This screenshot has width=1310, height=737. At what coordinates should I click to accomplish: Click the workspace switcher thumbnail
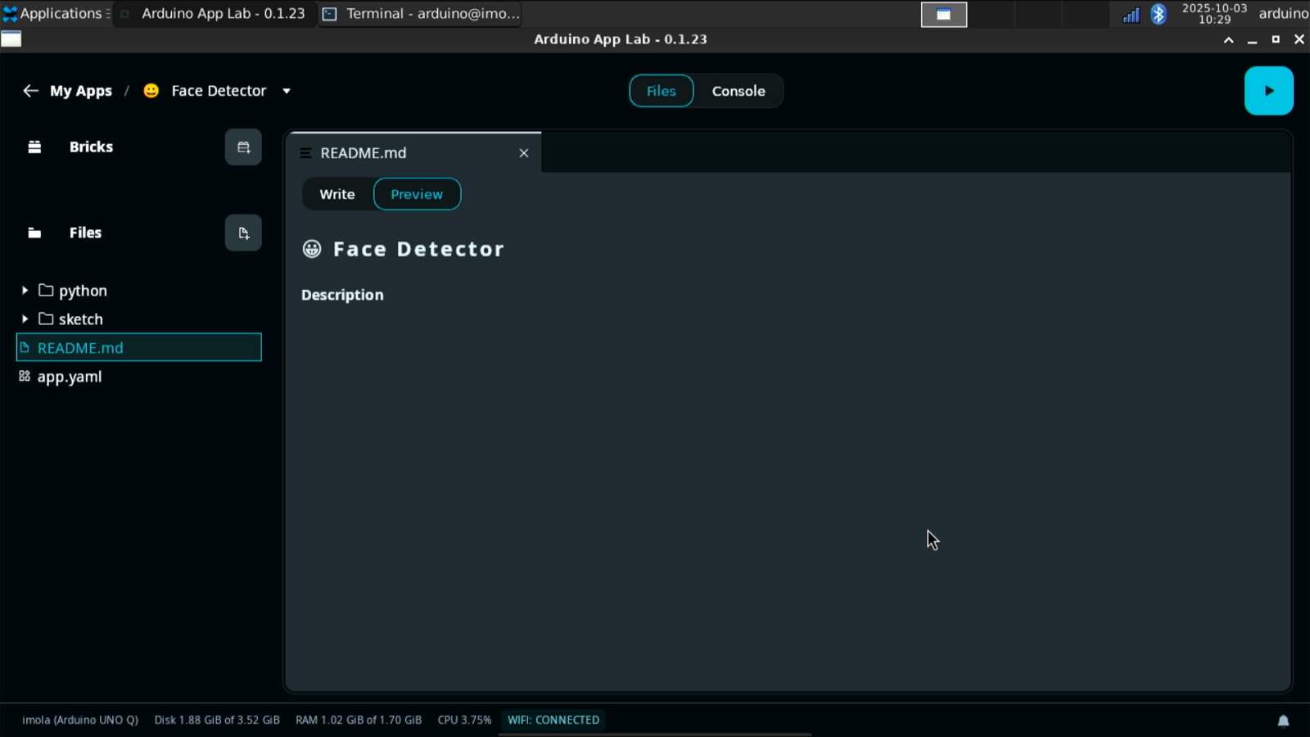pyautogui.click(x=944, y=14)
